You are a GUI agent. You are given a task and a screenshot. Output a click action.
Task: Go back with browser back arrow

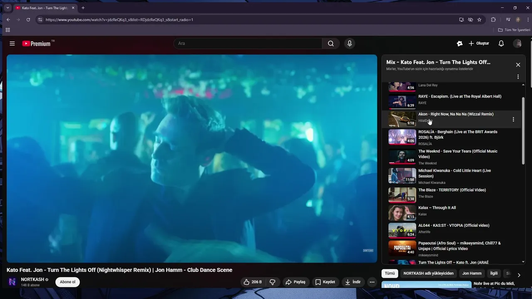click(x=8, y=20)
